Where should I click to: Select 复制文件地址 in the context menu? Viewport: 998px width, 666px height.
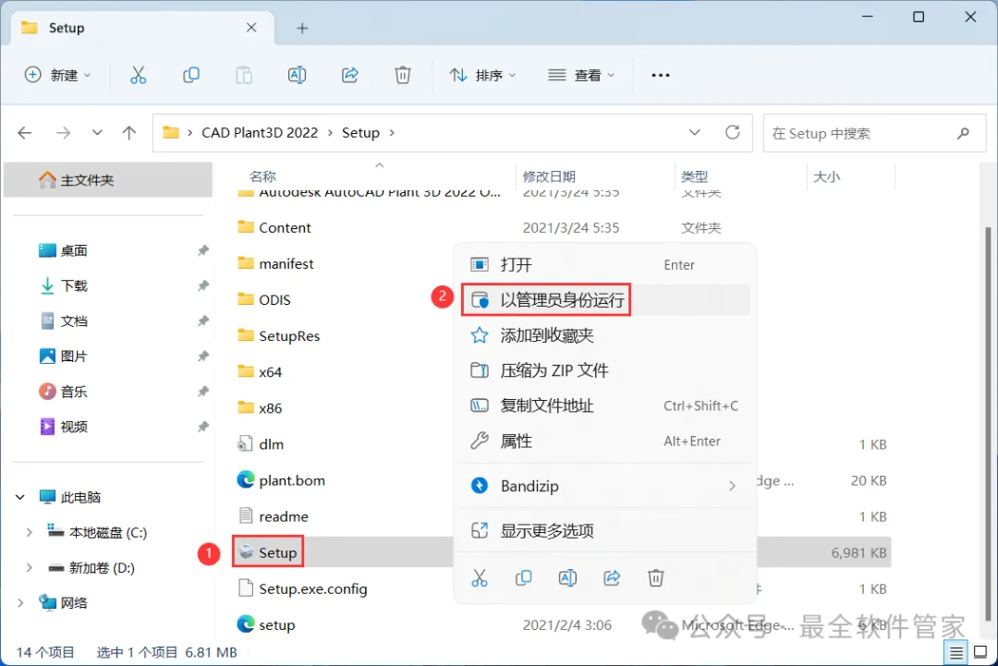coord(604,406)
